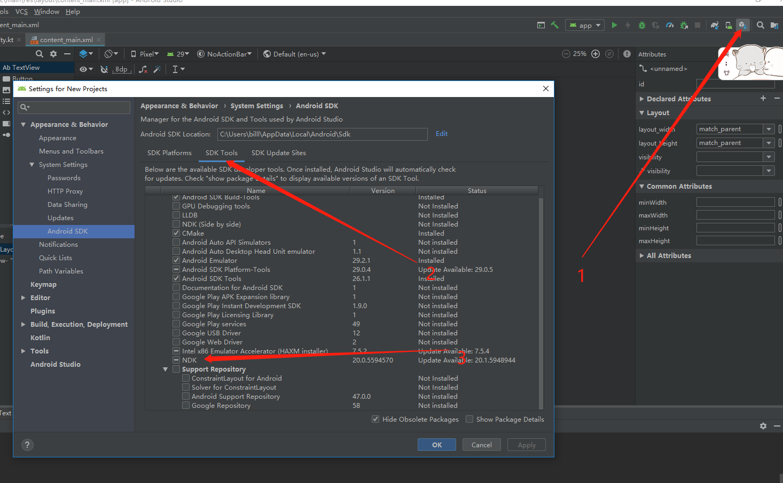Open the app run configuration dropdown
Viewport: 783px width, 483px height.
coord(585,25)
